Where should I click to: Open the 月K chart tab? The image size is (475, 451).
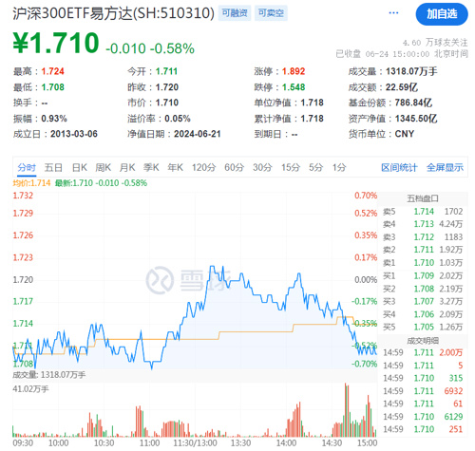point(127,167)
